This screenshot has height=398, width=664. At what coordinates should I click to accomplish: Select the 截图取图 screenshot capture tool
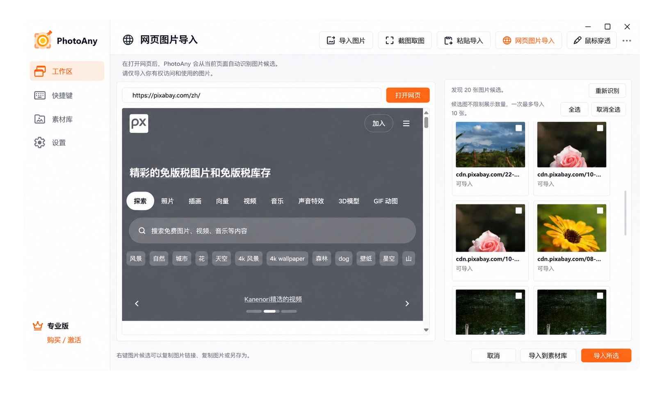point(405,40)
